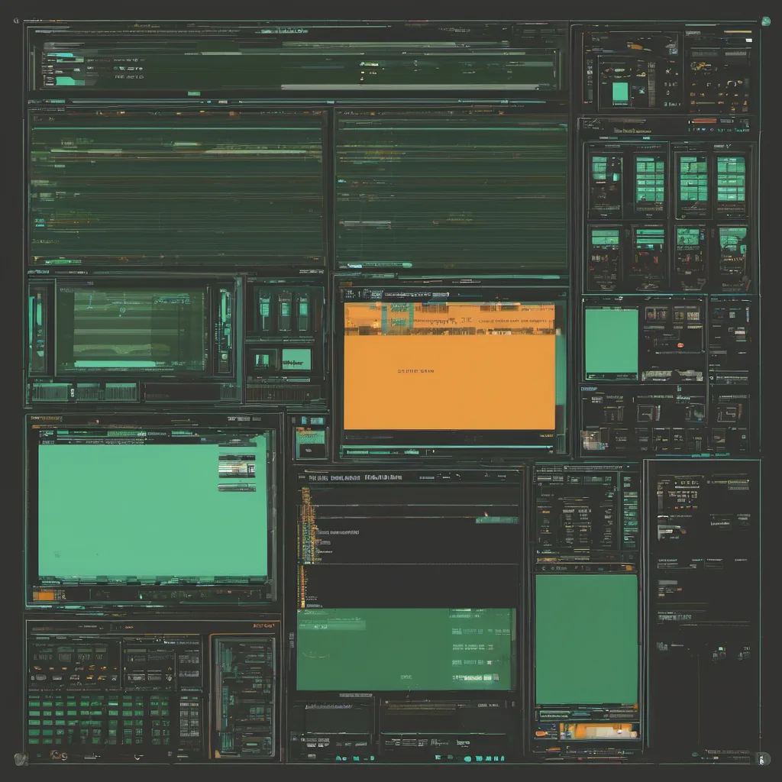The image size is (782, 782).
Task: Click the small green square in top-right panel
Action: 620,92
